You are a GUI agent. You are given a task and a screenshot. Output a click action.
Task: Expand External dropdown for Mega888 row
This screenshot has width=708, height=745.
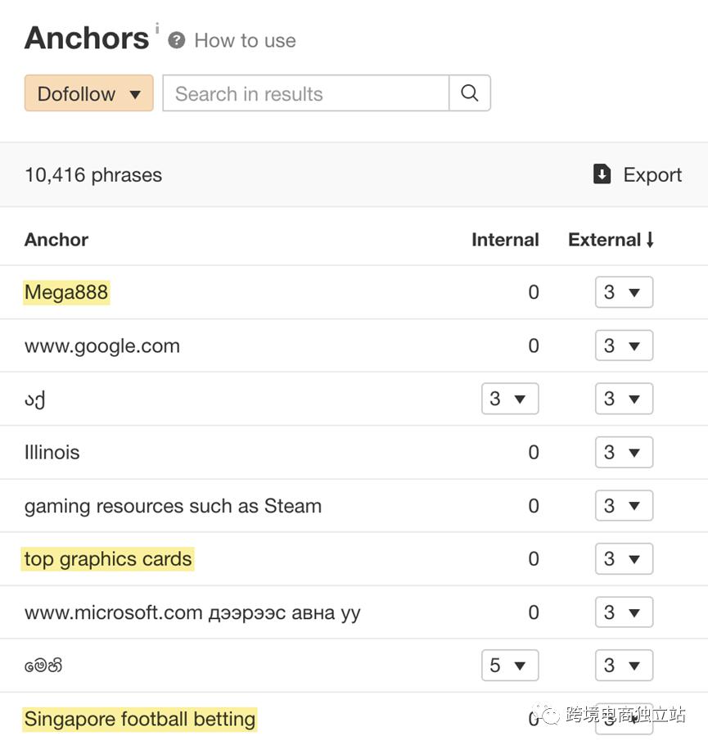(624, 292)
